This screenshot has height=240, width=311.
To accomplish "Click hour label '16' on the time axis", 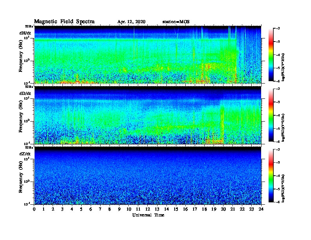I will 185,209.
